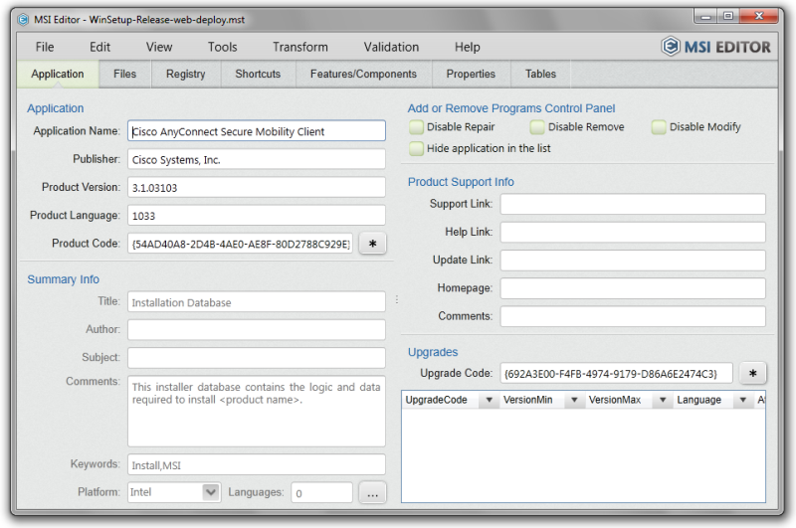Click the Product Language field
The width and height of the screenshot is (796, 528).
[257, 216]
